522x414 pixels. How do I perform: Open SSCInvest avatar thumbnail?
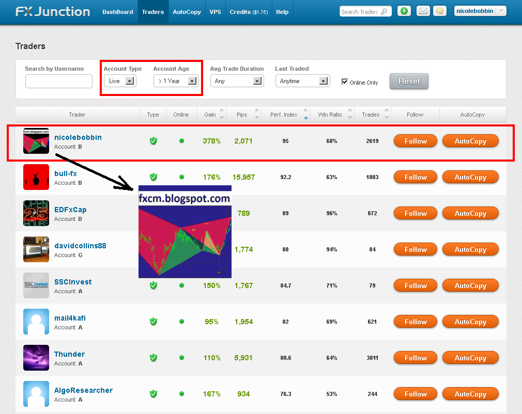[36, 285]
